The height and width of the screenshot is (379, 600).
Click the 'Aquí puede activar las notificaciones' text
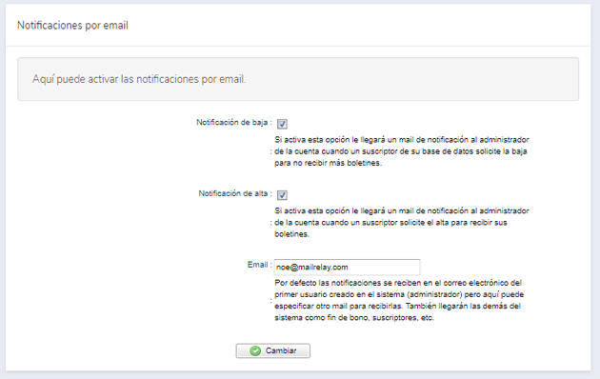[x=139, y=79]
